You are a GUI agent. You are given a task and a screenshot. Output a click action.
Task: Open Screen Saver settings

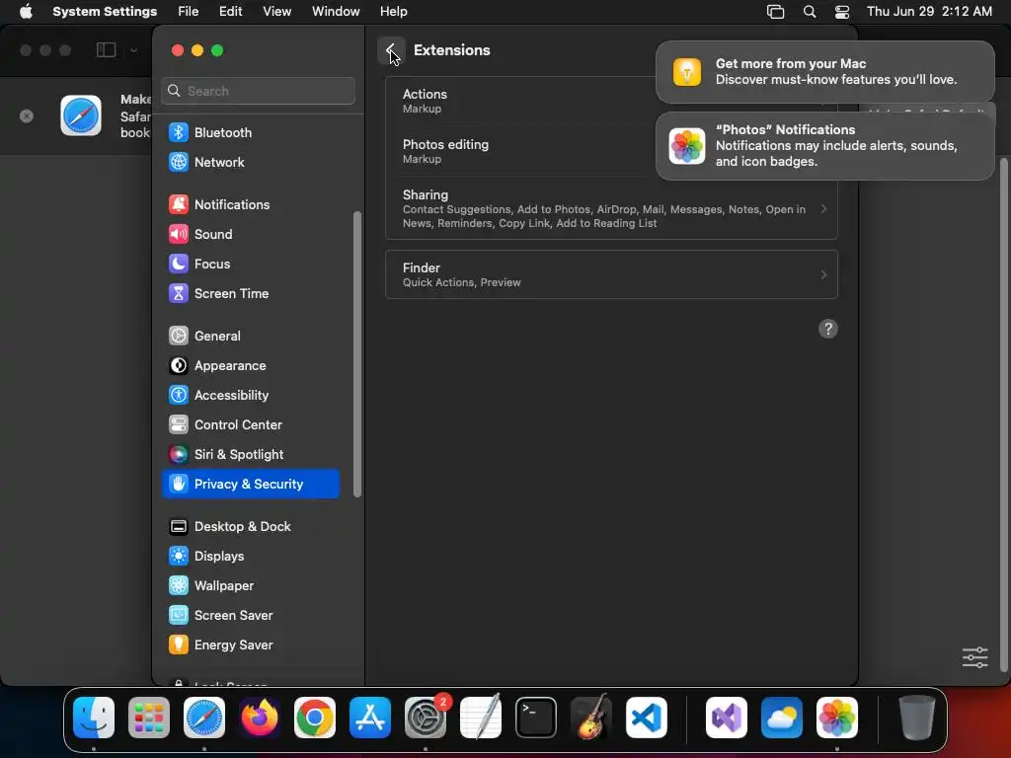pos(251,616)
